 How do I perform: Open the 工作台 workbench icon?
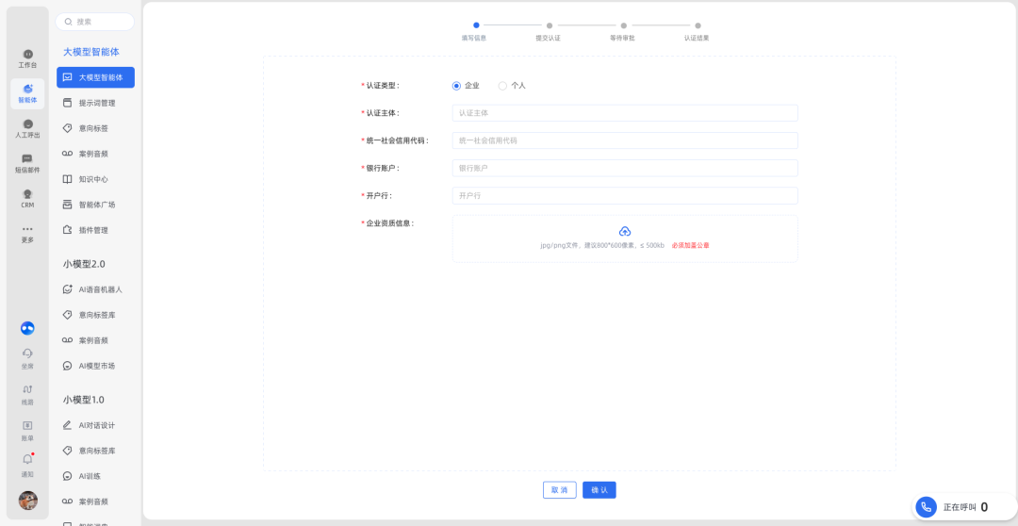pyautogui.click(x=27, y=55)
